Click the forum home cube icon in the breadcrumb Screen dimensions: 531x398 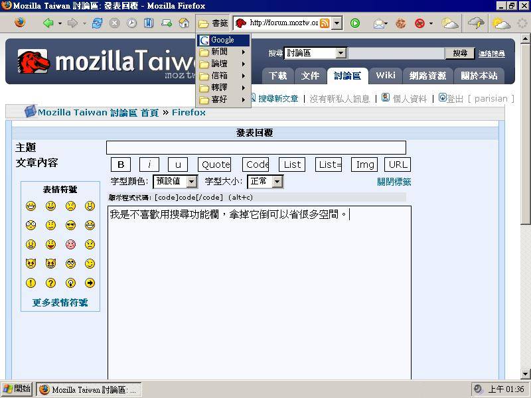point(30,111)
